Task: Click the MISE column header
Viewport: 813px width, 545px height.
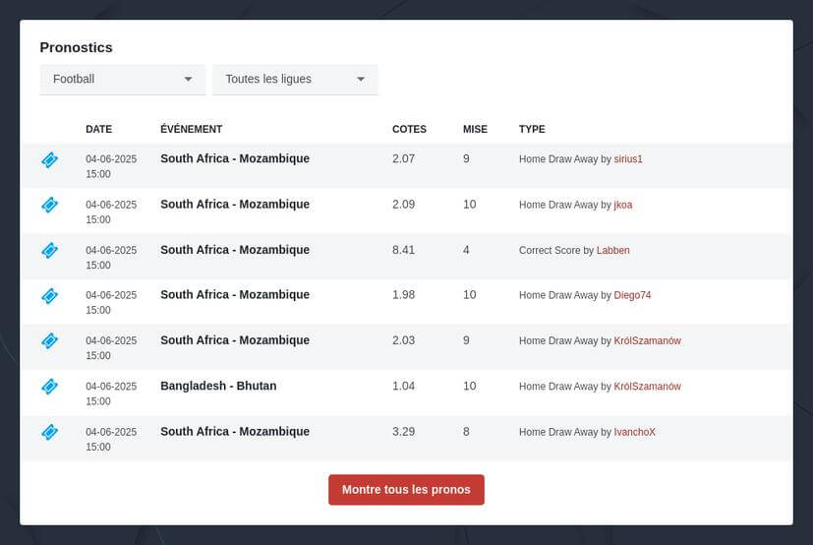Action: tap(475, 129)
